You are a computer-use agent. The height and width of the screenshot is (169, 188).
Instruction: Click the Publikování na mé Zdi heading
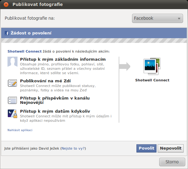[45, 81]
